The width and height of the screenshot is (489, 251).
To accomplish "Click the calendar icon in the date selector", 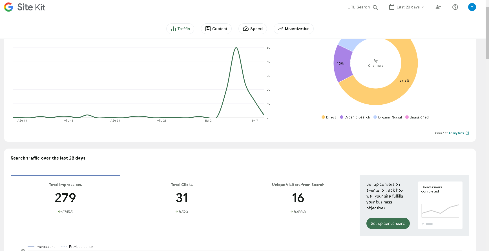I will click(392, 7).
